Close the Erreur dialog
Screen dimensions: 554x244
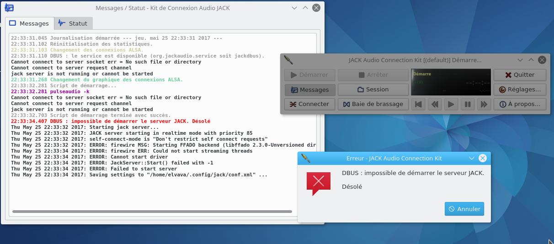(483, 158)
